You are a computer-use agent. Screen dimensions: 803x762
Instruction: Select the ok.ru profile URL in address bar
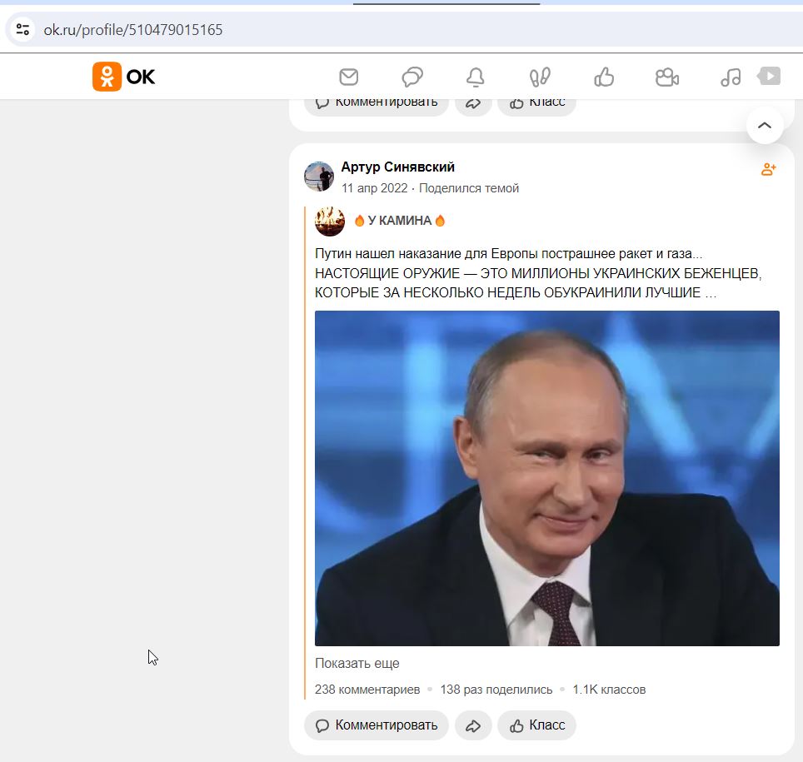pyautogui.click(x=132, y=30)
